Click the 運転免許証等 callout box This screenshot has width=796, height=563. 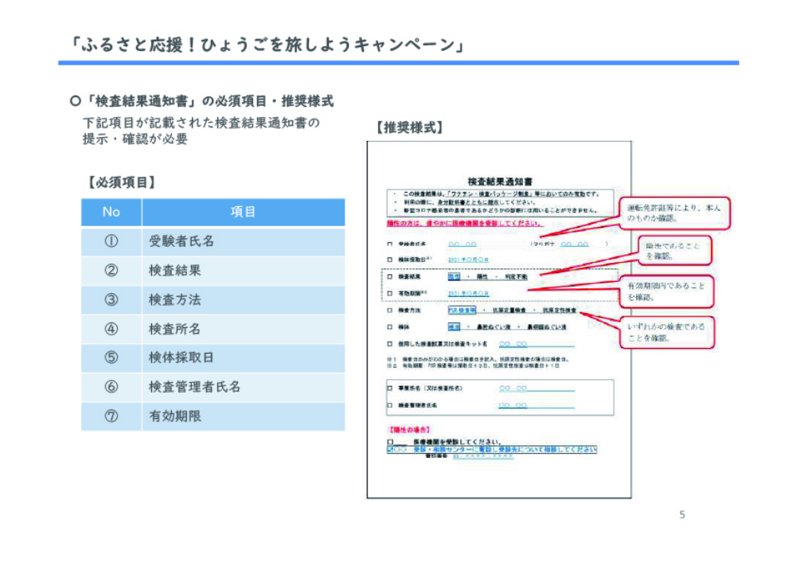(x=674, y=213)
